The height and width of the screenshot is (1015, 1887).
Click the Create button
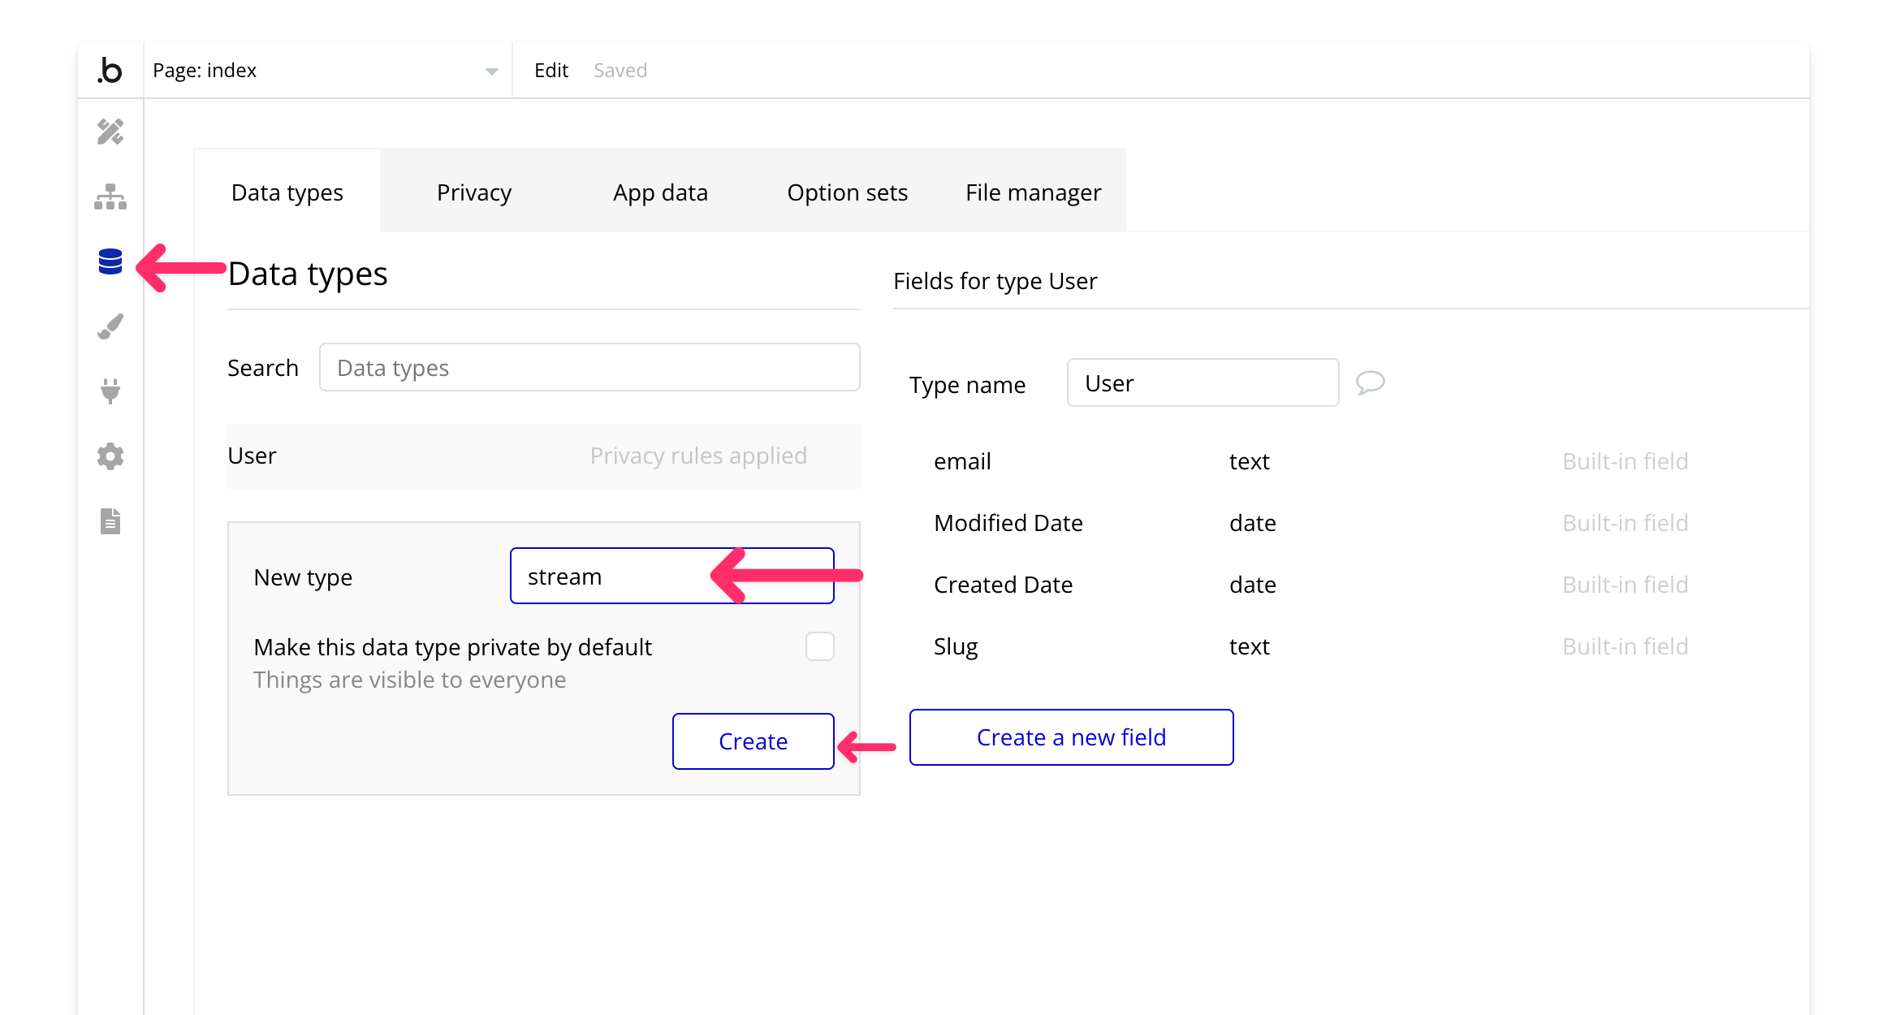[x=753, y=741]
